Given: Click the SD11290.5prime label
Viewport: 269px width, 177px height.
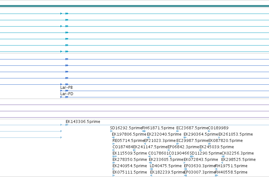Looking at the screenshot, I should 206,153.
